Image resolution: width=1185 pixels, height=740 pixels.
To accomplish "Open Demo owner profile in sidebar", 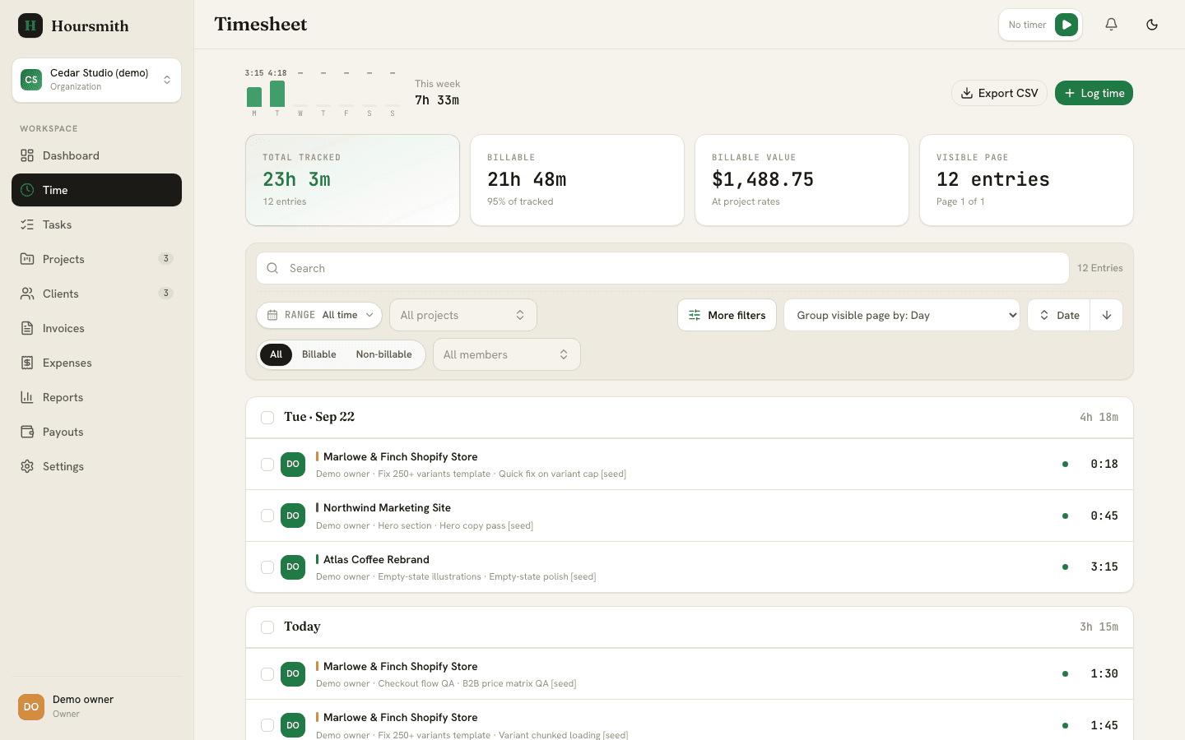I will (x=96, y=706).
